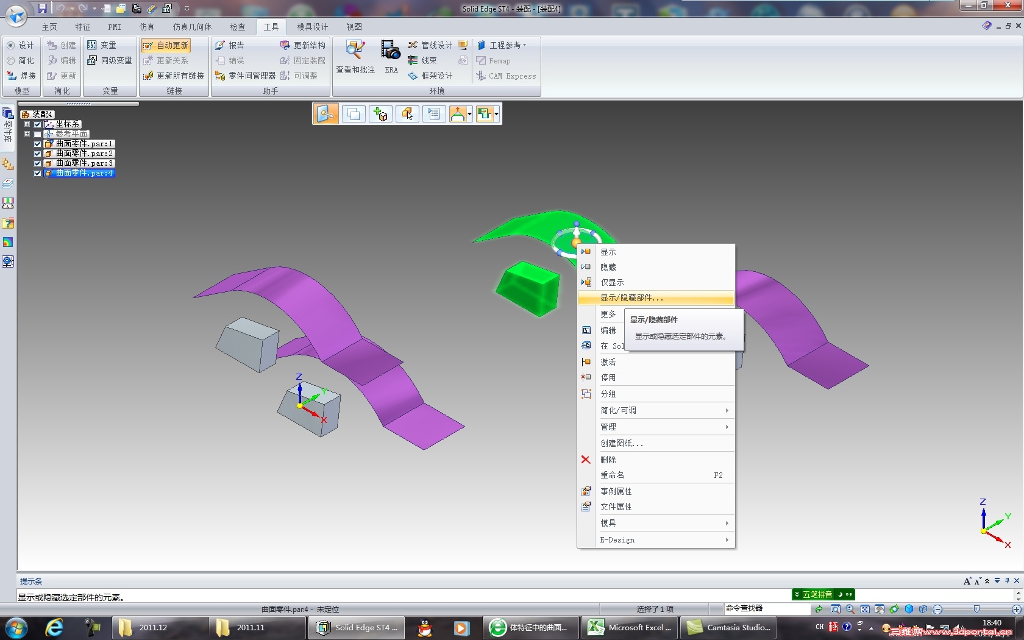The height and width of the screenshot is (640, 1024).
Task: Choose 显示/隐藏部件... in context menu
Action: 656,298
